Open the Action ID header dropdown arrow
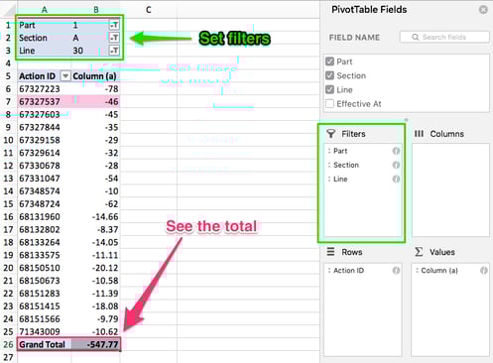This screenshot has height=363, width=493. click(x=65, y=76)
